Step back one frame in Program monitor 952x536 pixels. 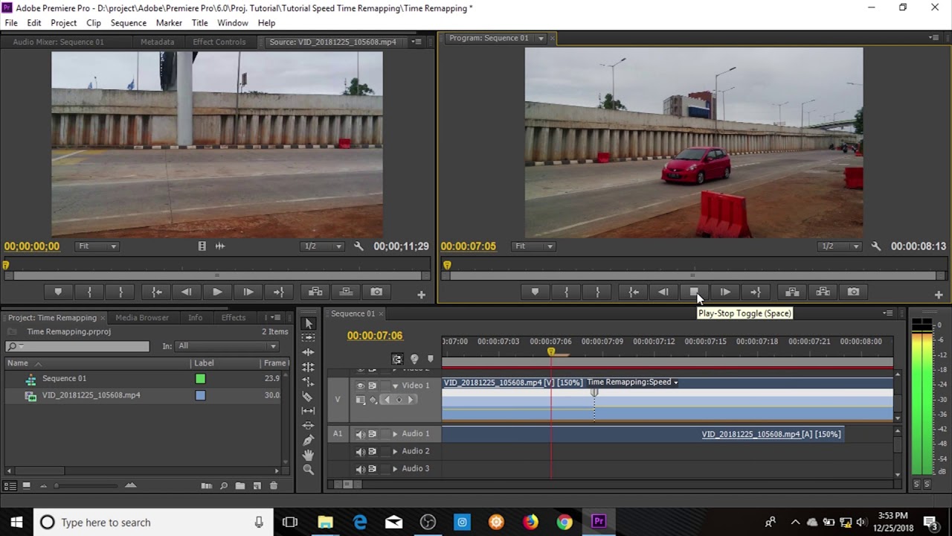[663, 292]
